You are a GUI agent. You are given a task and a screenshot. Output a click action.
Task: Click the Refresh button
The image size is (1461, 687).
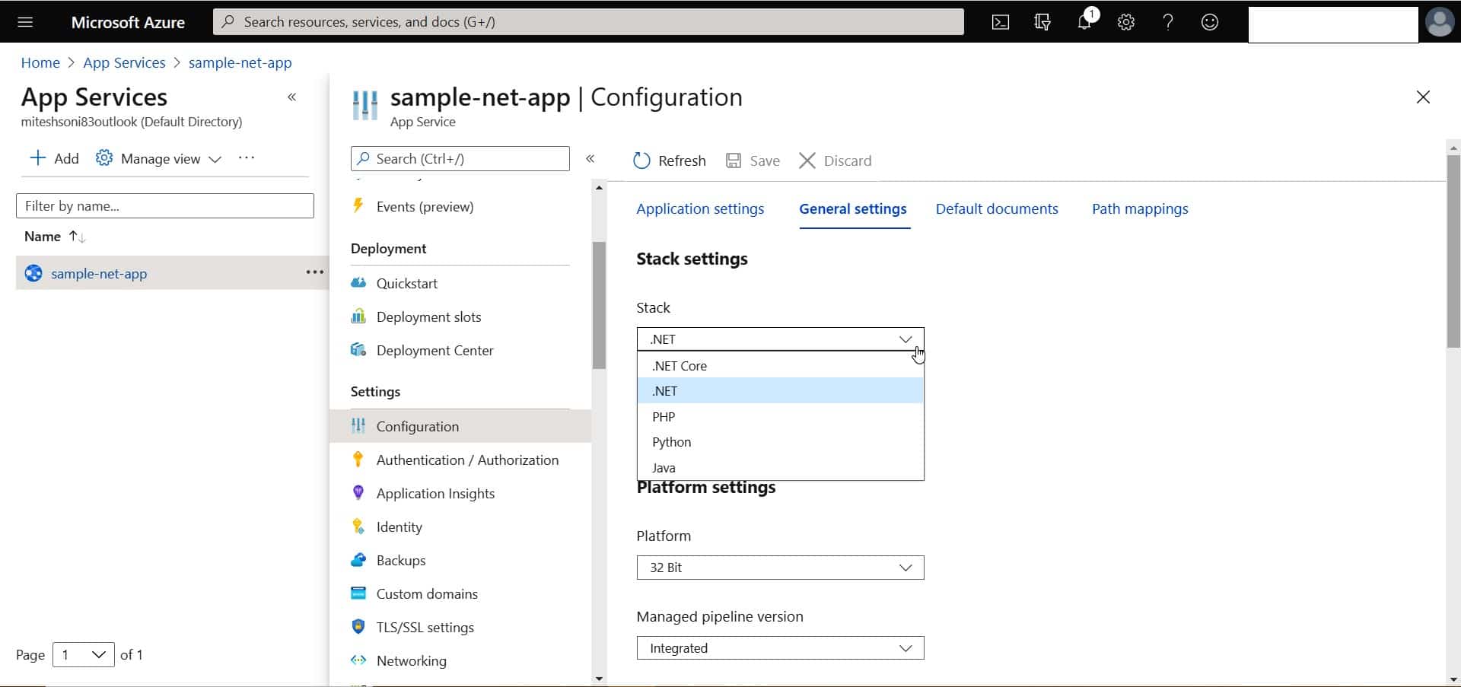point(670,161)
